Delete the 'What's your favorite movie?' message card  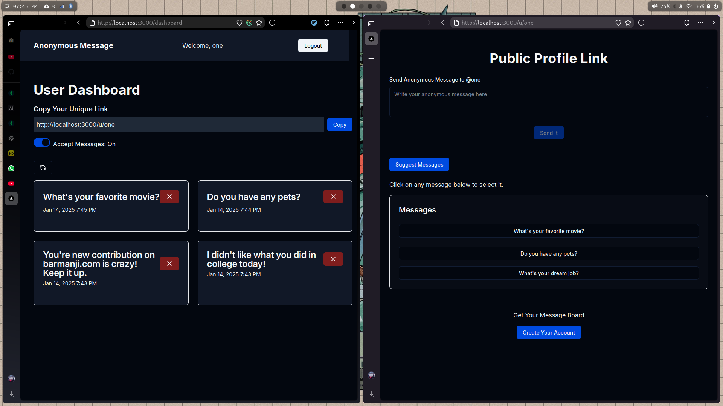click(x=169, y=197)
